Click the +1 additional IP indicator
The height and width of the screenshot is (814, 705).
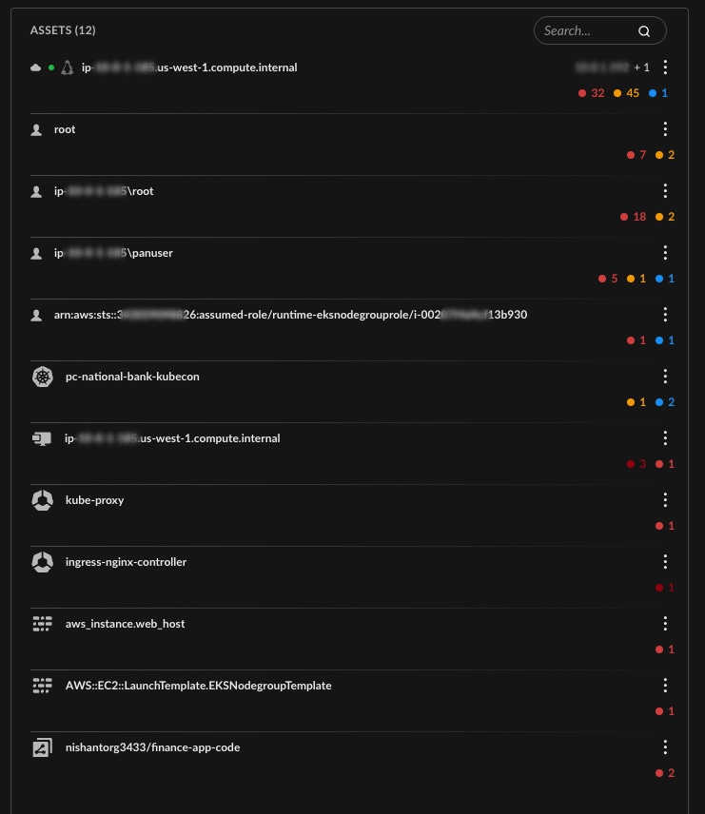(641, 68)
